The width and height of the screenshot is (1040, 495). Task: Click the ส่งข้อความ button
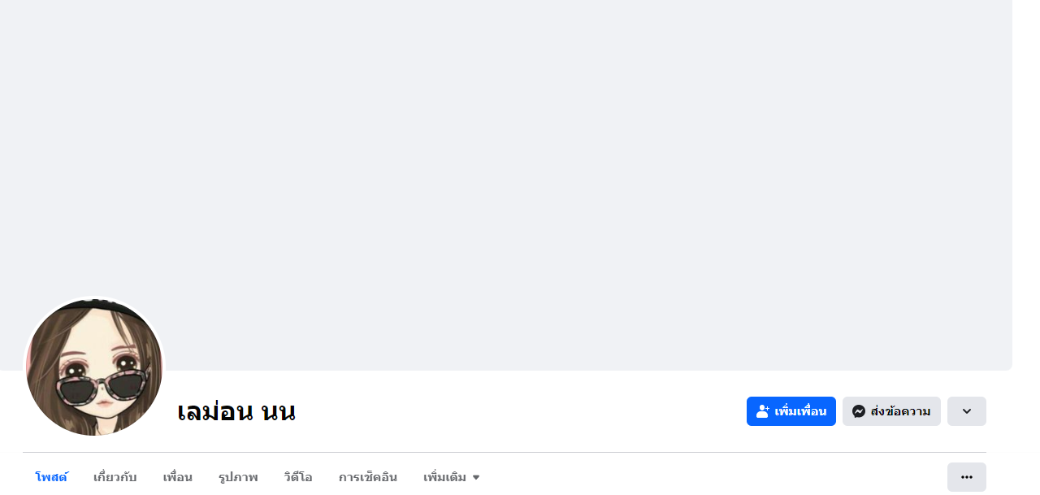tap(891, 411)
